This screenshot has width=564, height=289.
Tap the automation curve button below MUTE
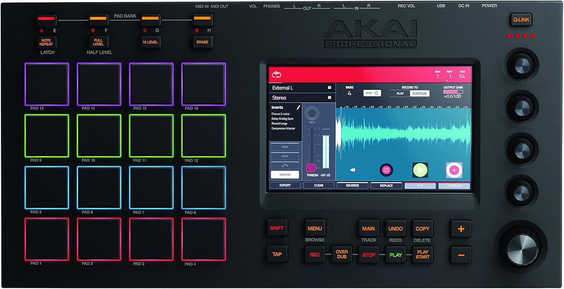pos(285,166)
